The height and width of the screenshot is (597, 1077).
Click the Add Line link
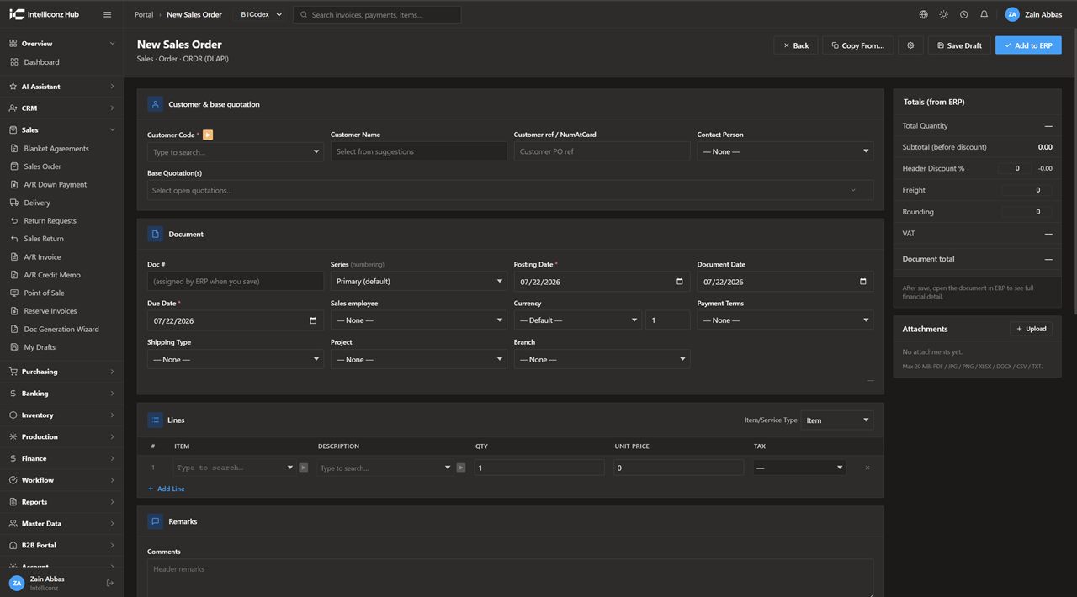167,489
